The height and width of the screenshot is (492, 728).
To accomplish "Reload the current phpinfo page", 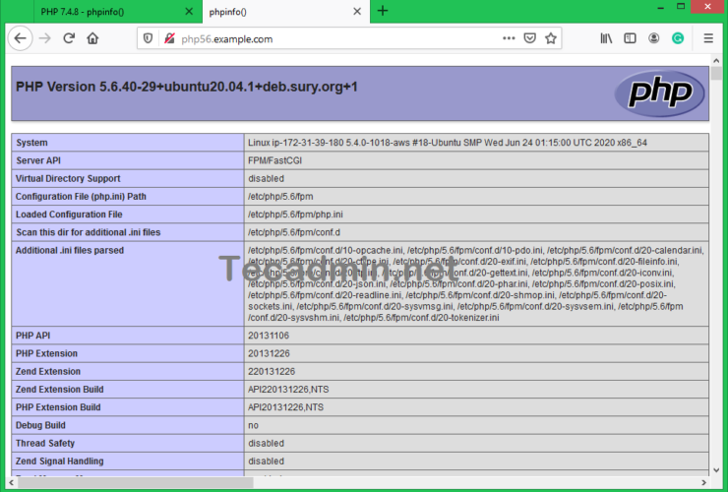I will click(69, 38).
